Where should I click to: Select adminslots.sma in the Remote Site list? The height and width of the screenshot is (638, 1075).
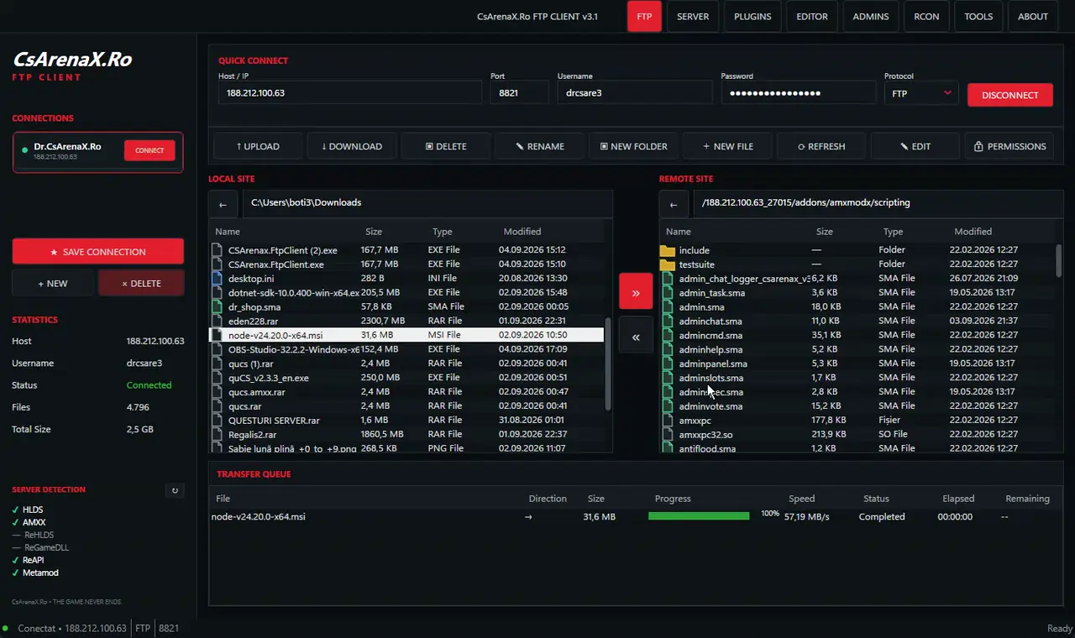857,378
